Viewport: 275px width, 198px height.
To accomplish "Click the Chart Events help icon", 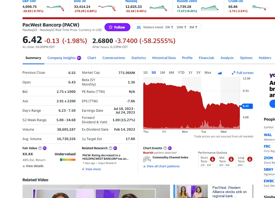I will (x=165, y=148).
